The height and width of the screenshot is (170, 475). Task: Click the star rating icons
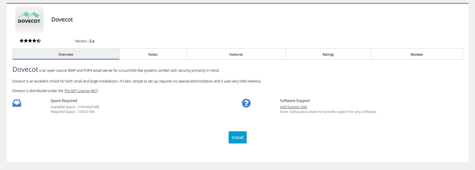point(30,41)
